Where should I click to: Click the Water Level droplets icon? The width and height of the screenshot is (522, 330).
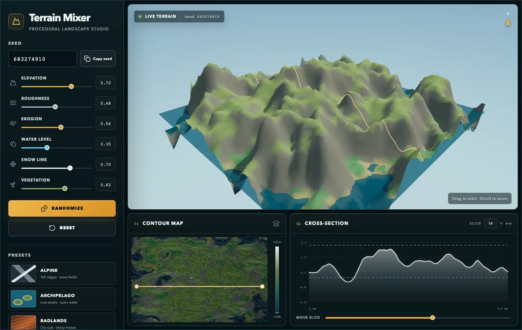point(13,144)
